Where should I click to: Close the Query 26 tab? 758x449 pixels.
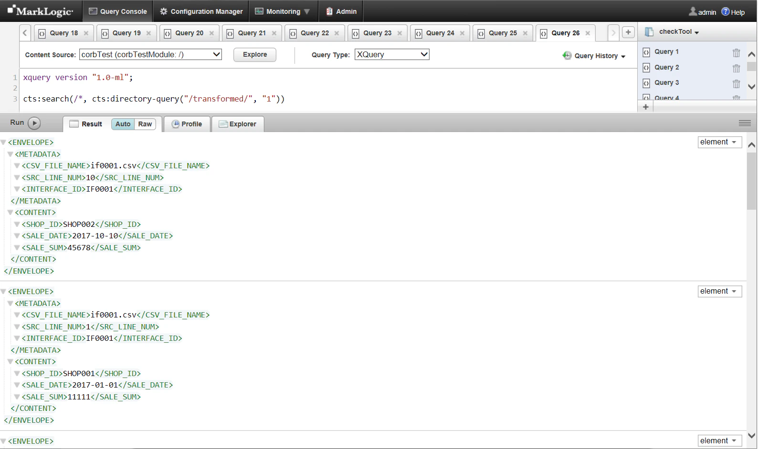point(588,33)
